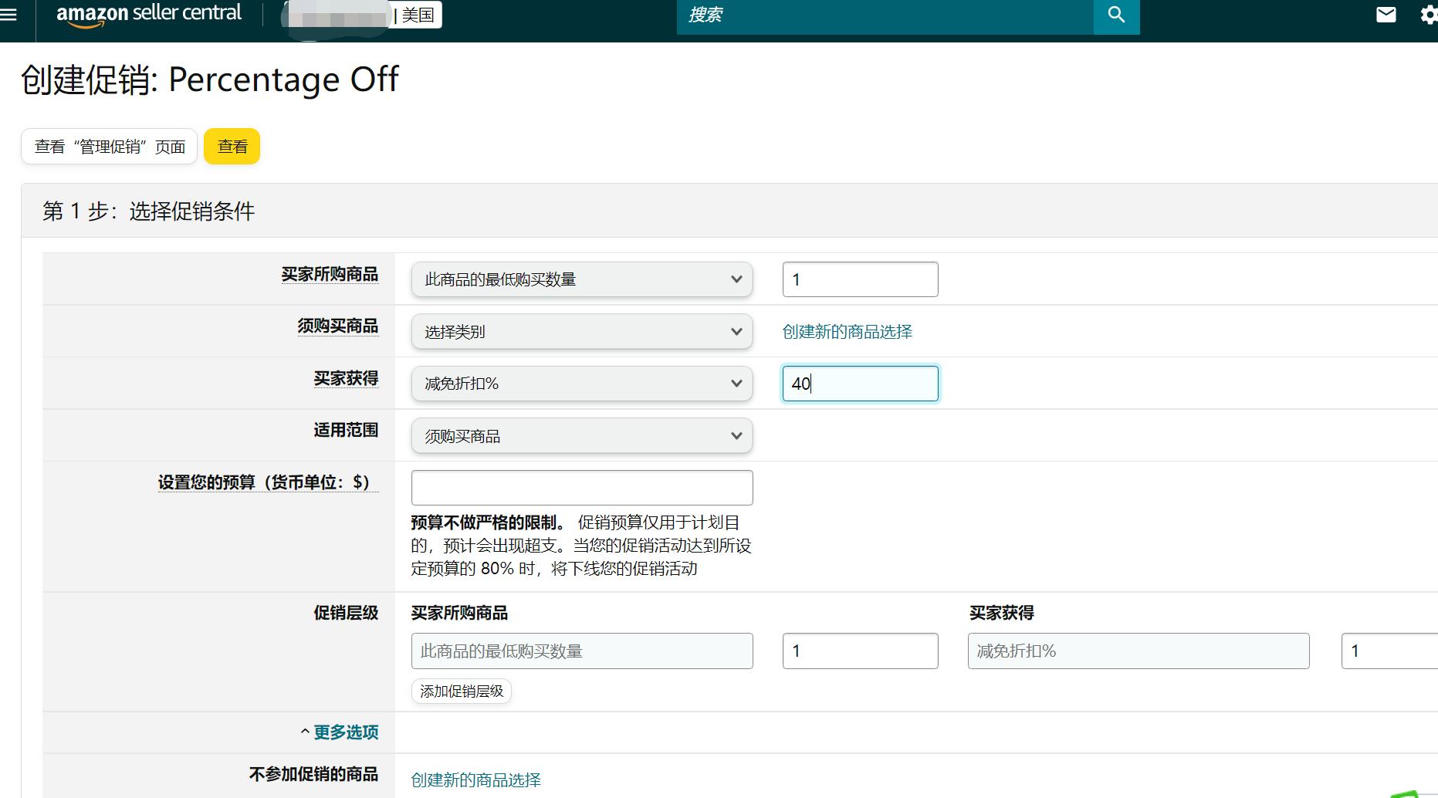1438x798 pixels.
Task: Open the settings gear icon
Action: click(x=1430, y=13)
